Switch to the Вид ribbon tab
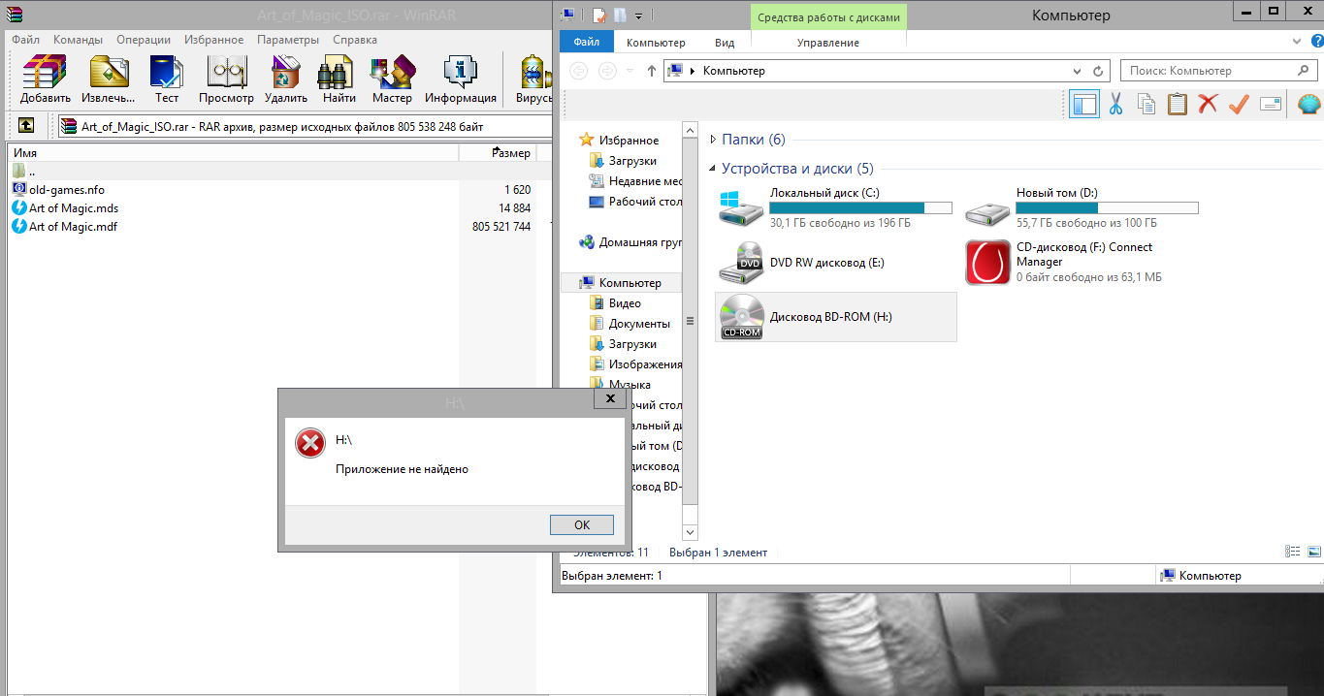The height and width of the screenshot is (696, 1324). click(x=725, y=43)
